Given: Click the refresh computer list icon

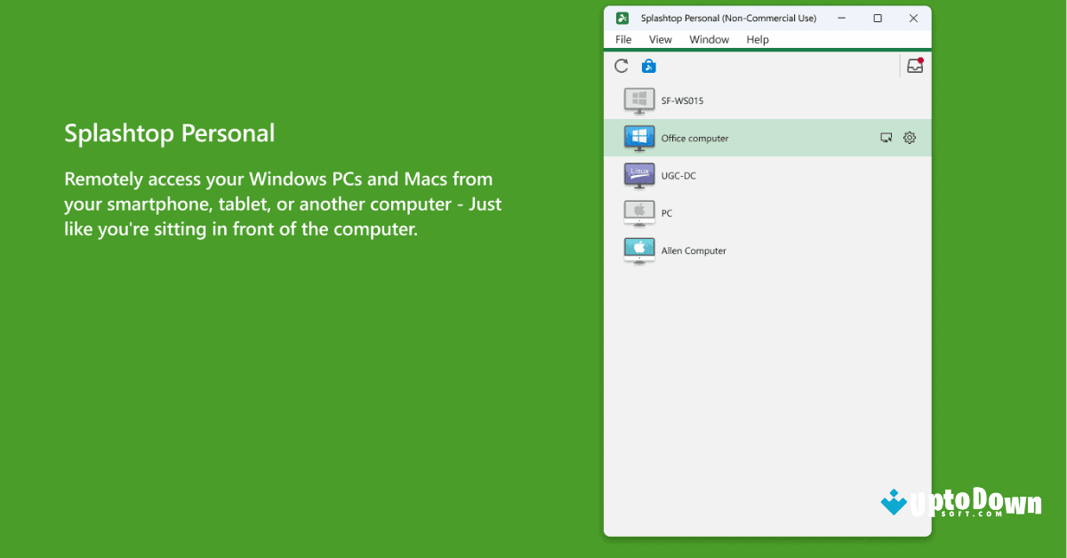Looking at the screenshot, I should pos(622,66).
